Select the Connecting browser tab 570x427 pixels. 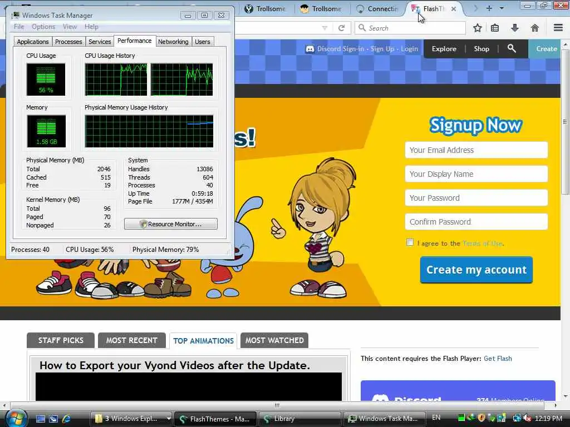pyautogui.click(x=377, y=9)
